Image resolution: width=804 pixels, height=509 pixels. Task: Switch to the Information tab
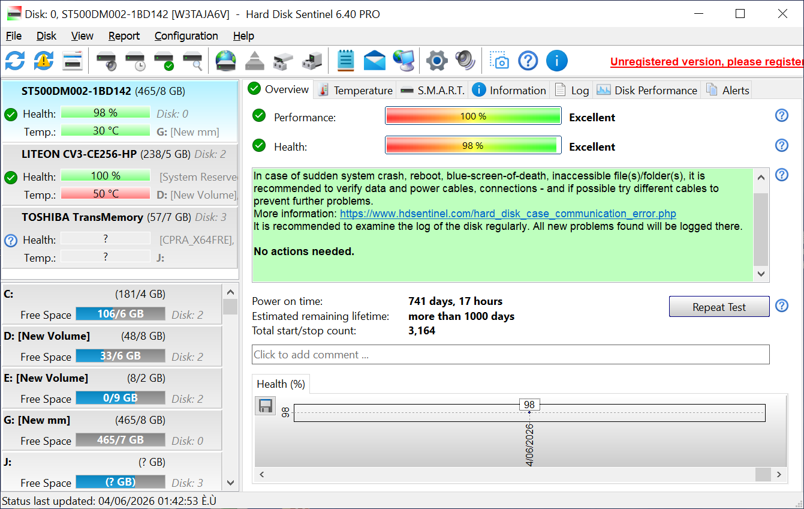pyautogui.click(x=510, y=90)
